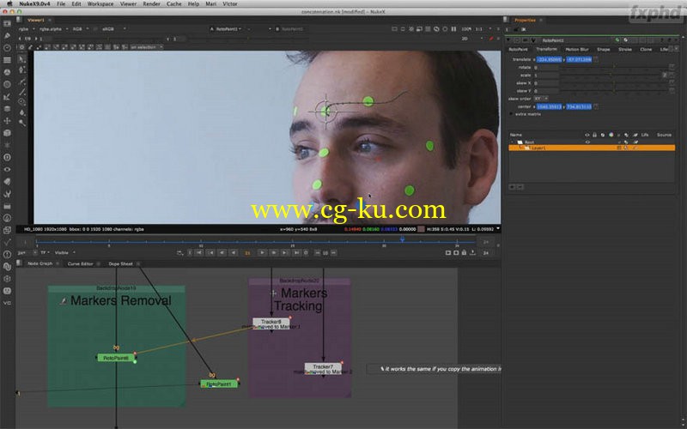
Task: Switch to the Curve Editor tab
Action: click(x=80, y=263)
